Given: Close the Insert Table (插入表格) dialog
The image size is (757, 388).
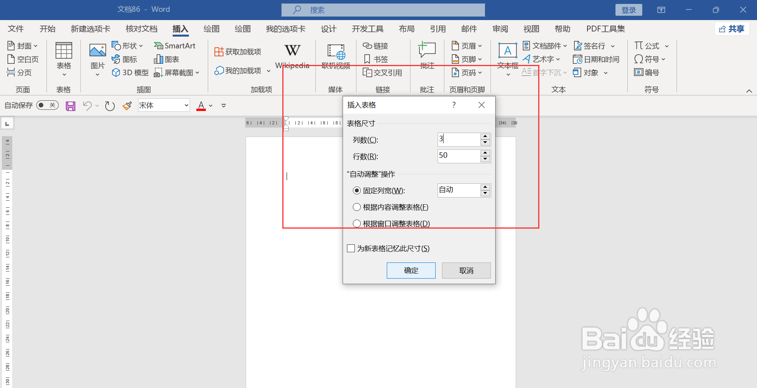Looking at the screenshot, I should pos(481,105).
